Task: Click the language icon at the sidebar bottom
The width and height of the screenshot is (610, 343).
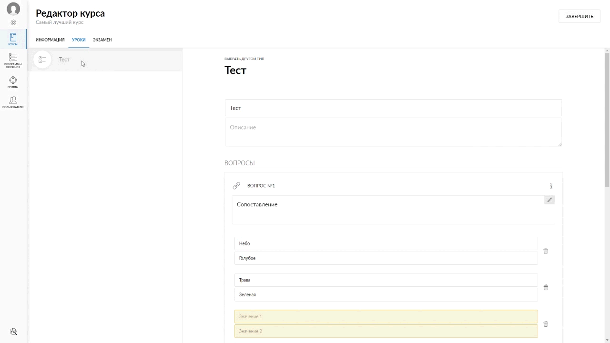Action: click(x=13, y=332)
